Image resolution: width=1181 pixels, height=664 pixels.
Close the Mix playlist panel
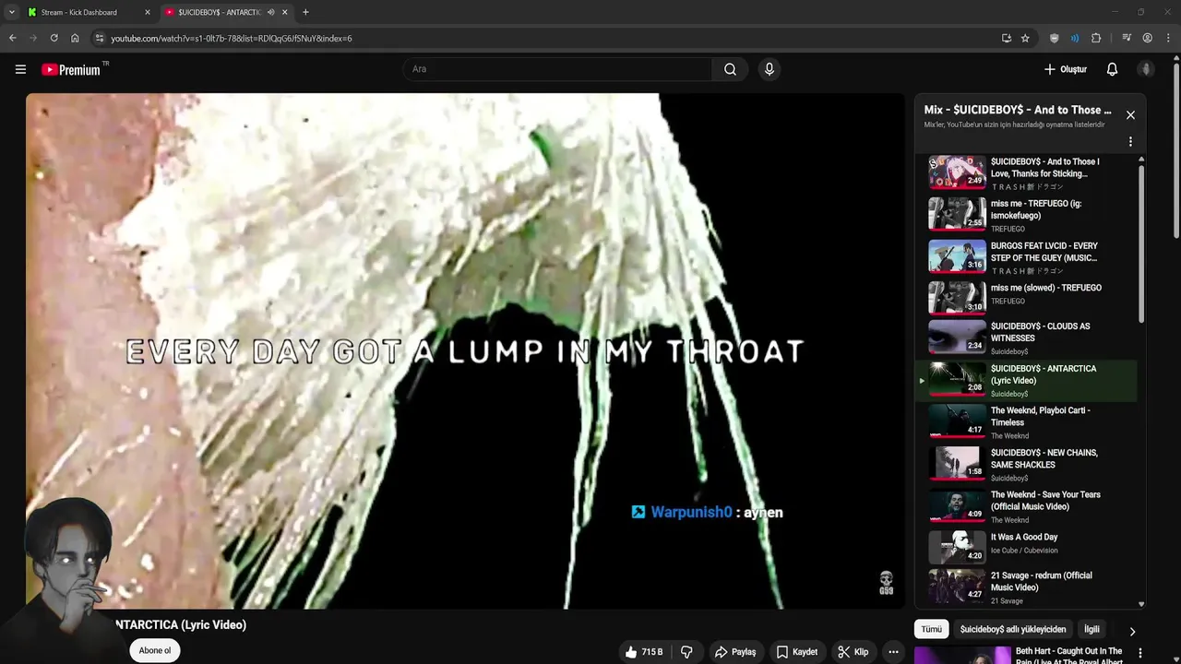[1130, 115]
